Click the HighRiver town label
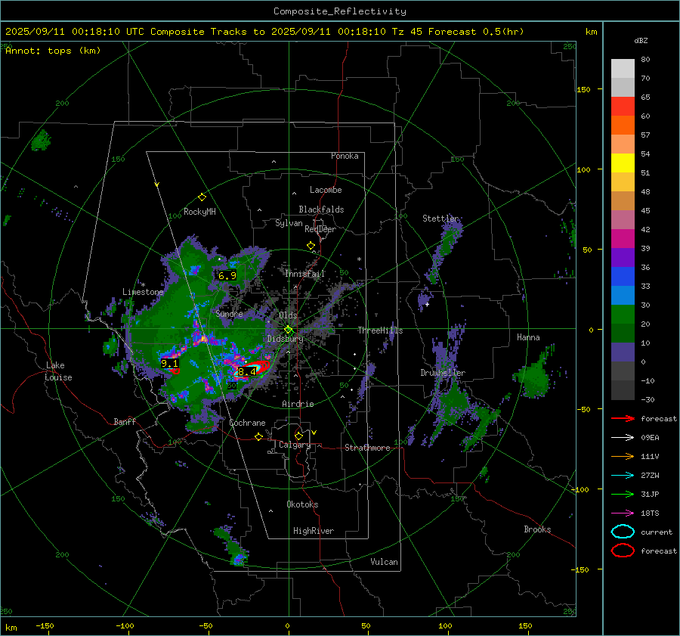This screenshot has height=636, width=680. 314,531
